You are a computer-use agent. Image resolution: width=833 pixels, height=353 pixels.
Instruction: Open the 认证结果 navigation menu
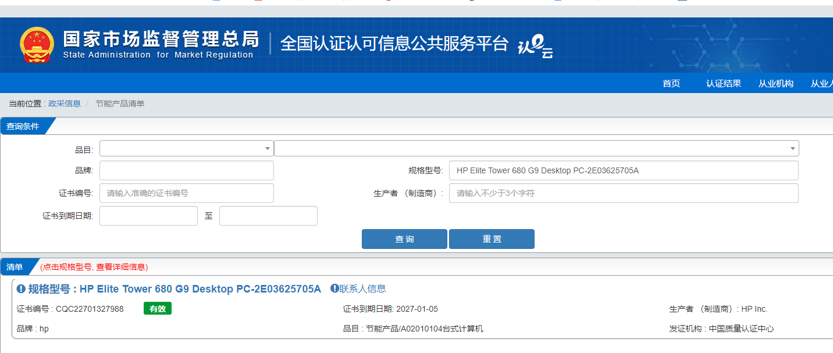click(x=724, y=83)
